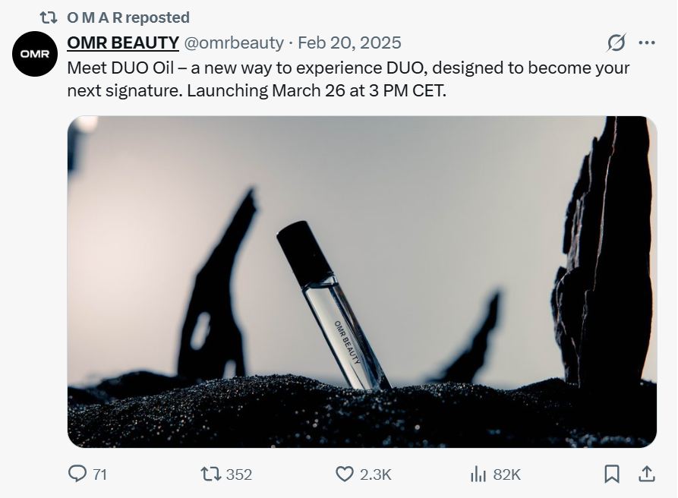Open the OMR BEAUTY display name link
This screenshot has width=678, height=498.
click(x=123, y=43)
